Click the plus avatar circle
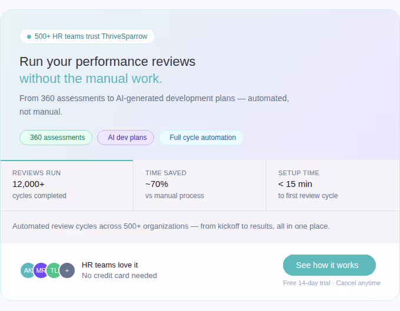The image size is (400, 311). click(67, 270)
